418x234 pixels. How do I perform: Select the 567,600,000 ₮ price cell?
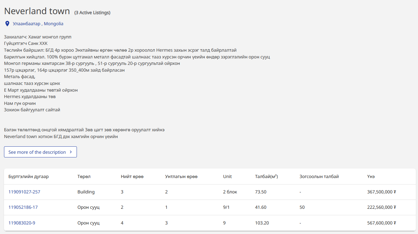[x=381, y=223]
